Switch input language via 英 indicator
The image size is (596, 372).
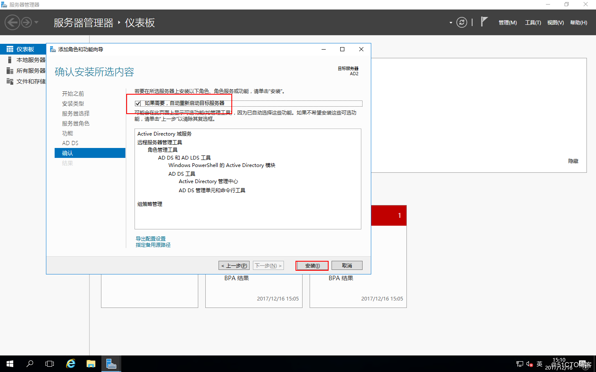click(x=539, y=364)
